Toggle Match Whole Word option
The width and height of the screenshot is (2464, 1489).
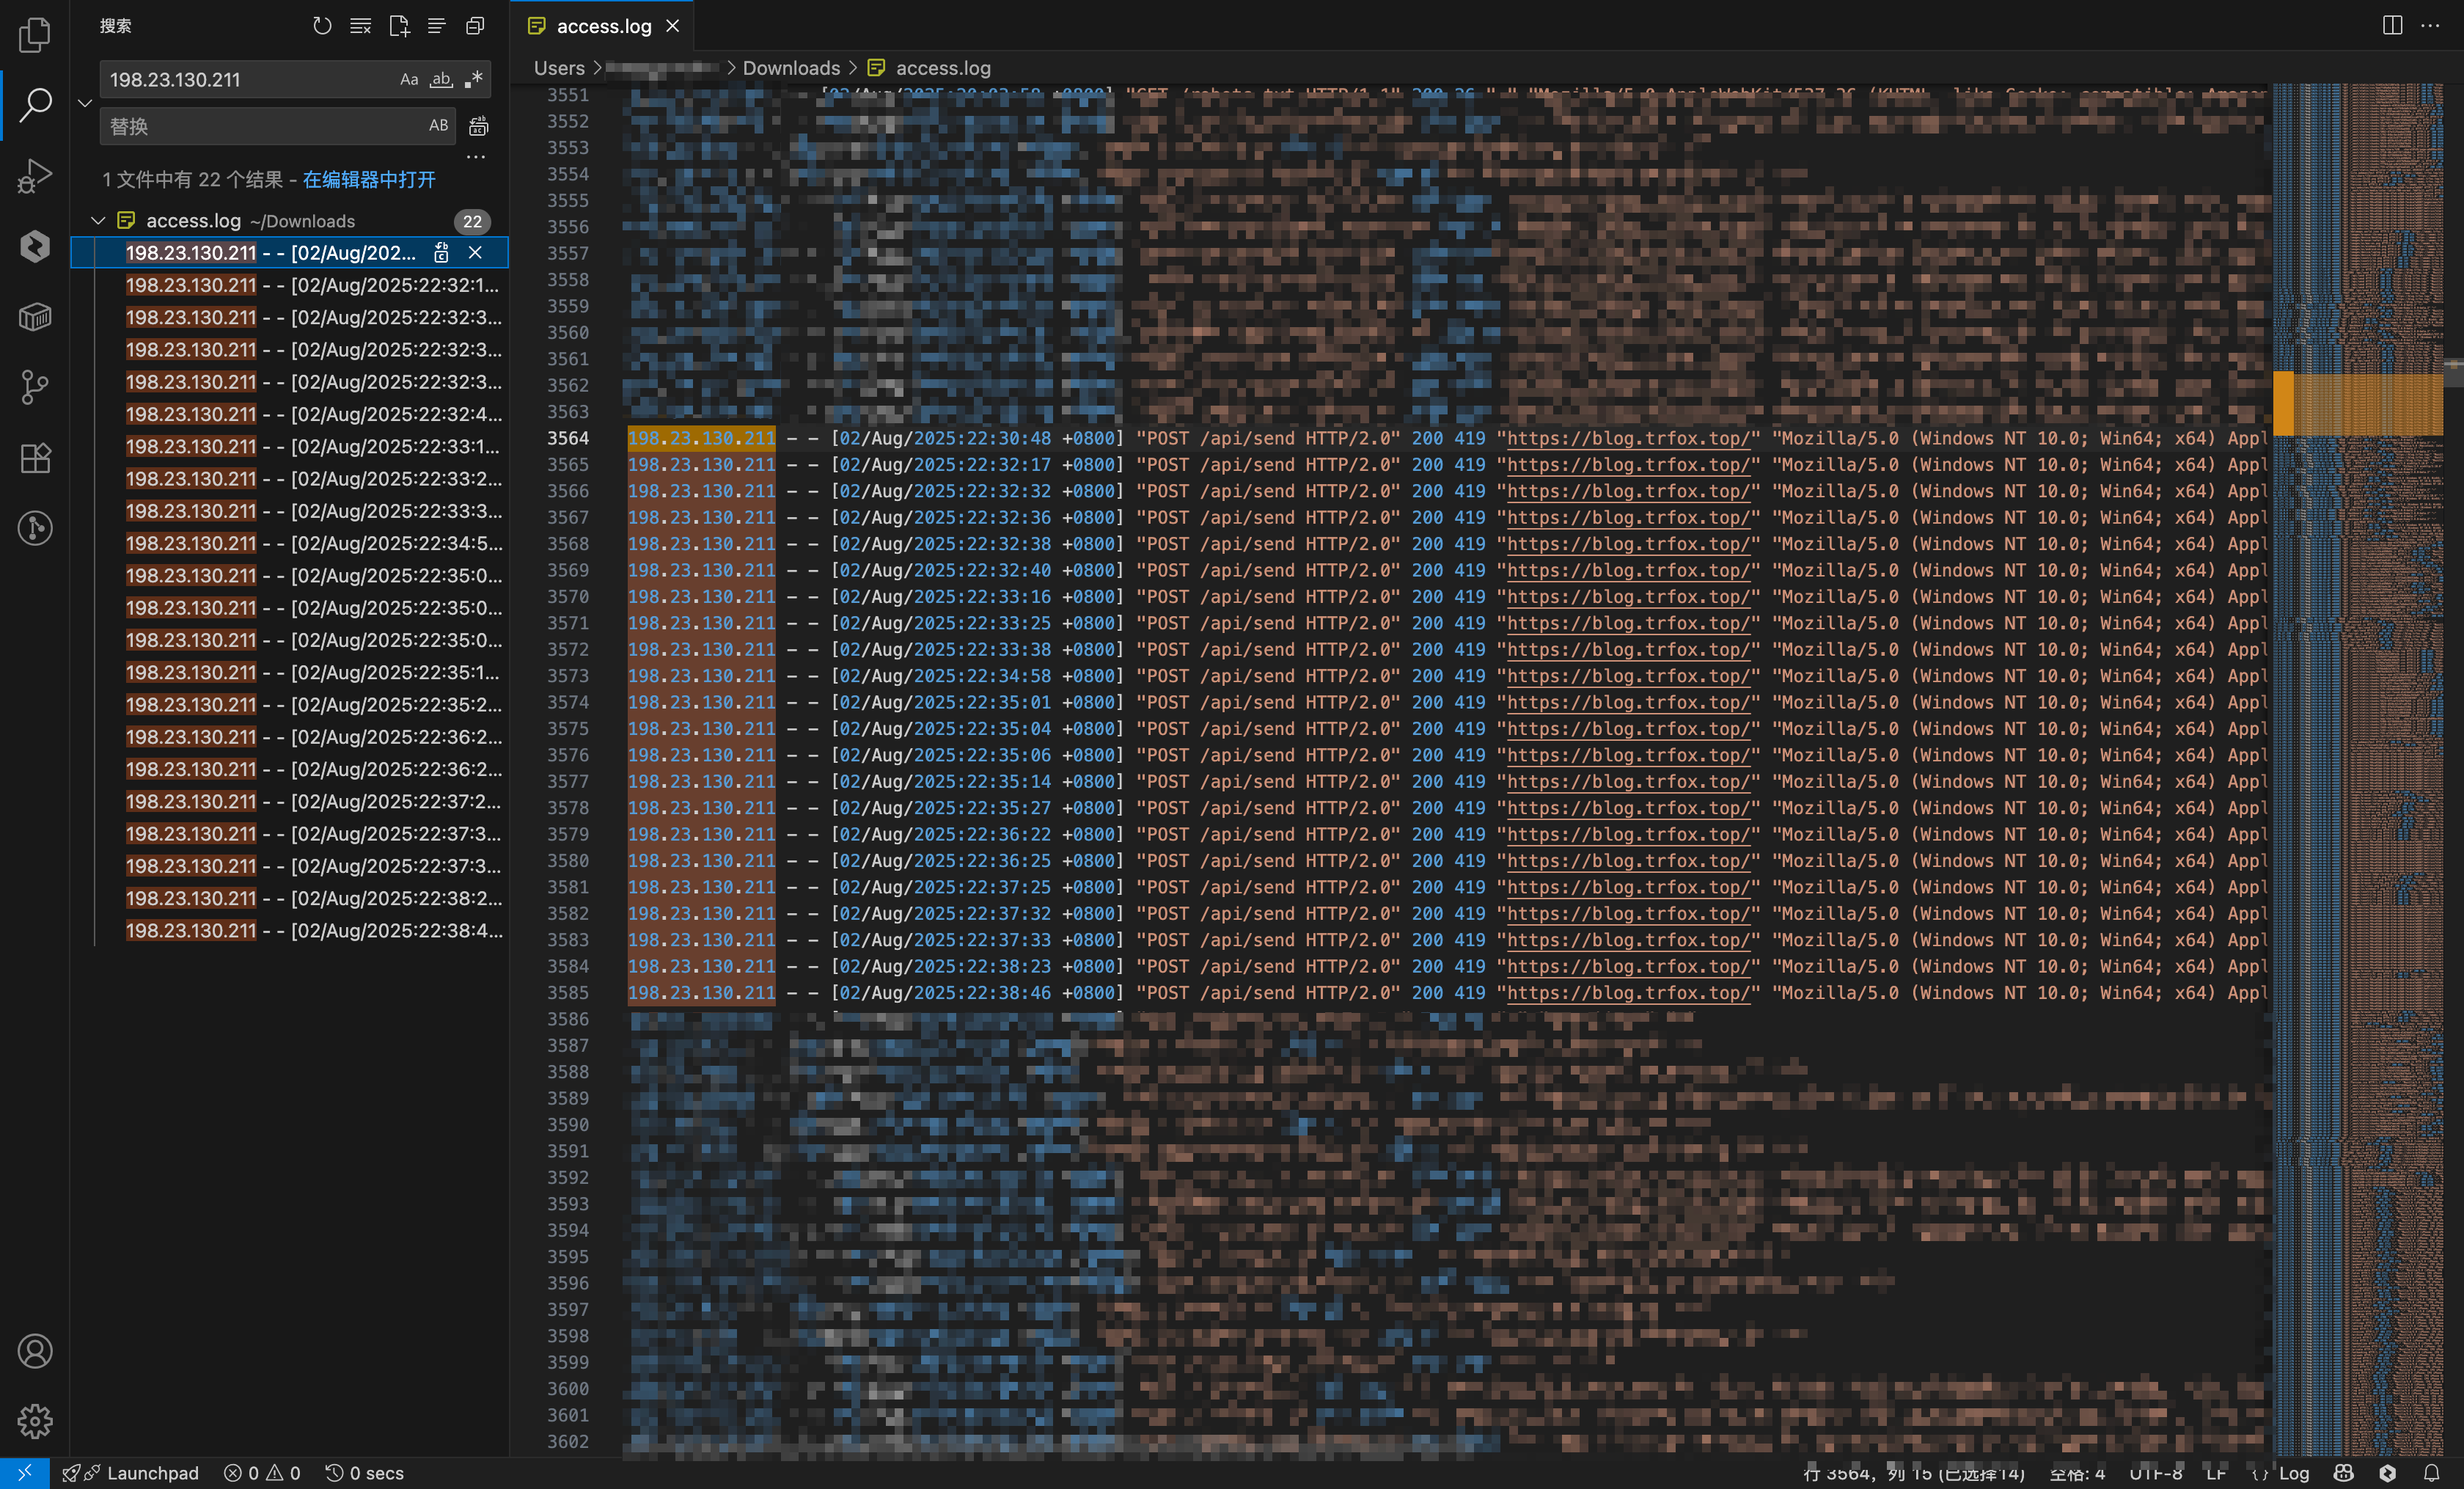pos(441,80)
